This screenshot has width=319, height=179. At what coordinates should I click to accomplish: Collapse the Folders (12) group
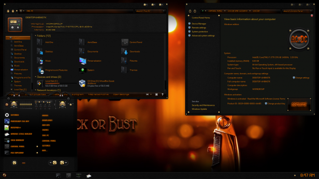click(x=36, y=36)
